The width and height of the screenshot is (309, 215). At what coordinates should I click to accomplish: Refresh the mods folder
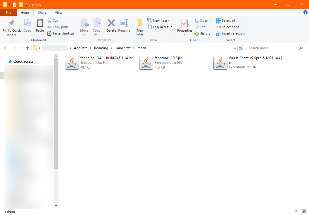tap(240, 48)
